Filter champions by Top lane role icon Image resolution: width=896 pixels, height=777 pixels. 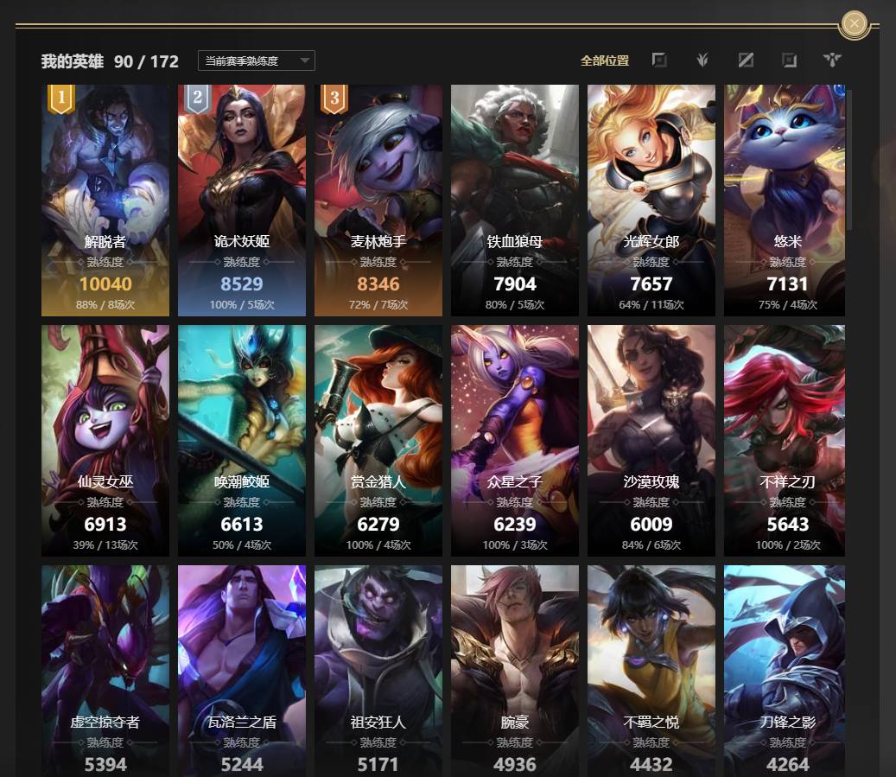click(x=659, y=60)
